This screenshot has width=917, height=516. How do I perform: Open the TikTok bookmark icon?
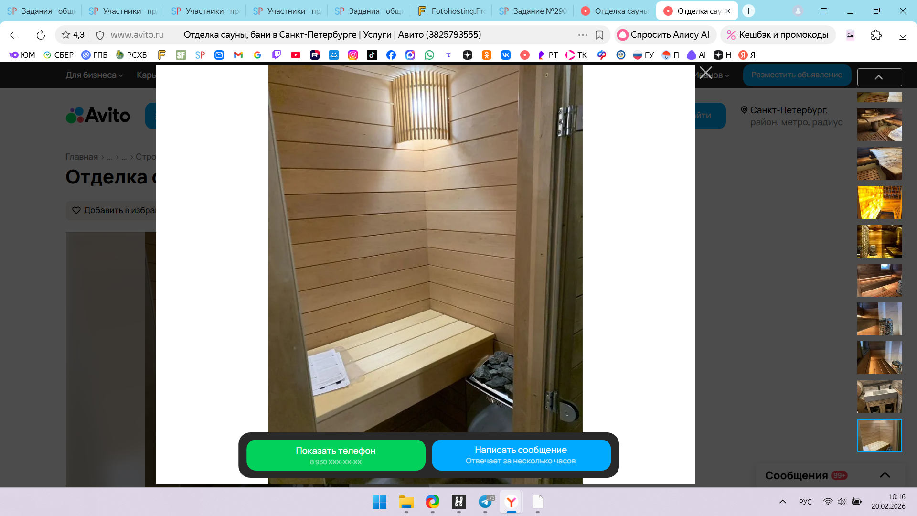(372, 55)
